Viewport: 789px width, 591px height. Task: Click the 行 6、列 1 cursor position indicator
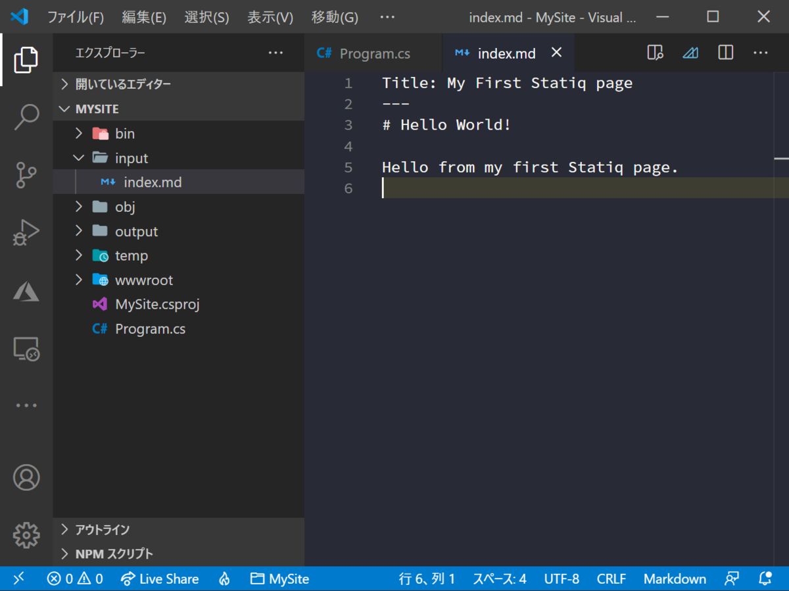coord(427,579)
